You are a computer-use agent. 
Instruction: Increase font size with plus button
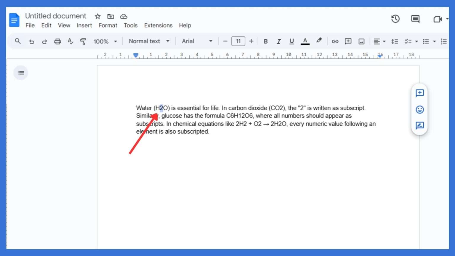(x=251, y=41)
